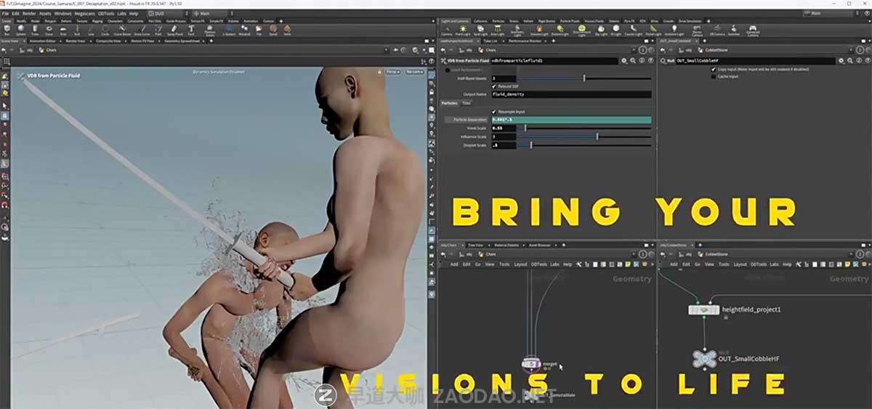Add an Area Light from the shelf
The image size is (872, 409).
[498, 30]
